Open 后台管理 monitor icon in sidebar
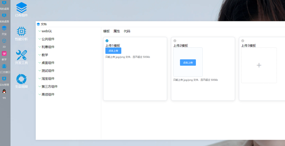The height and width of the screenshot is (146, 285). point(4,79)
